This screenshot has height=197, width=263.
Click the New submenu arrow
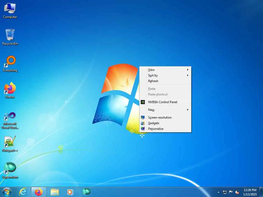click(188, 110)
